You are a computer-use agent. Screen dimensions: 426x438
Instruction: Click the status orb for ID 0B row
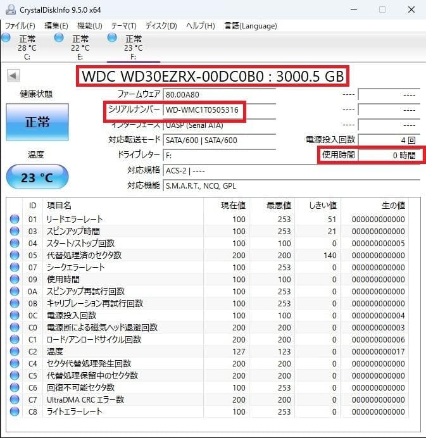click(x=15, y=303)
